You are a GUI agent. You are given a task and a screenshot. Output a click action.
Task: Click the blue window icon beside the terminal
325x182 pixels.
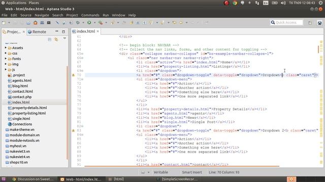[42, 22]
